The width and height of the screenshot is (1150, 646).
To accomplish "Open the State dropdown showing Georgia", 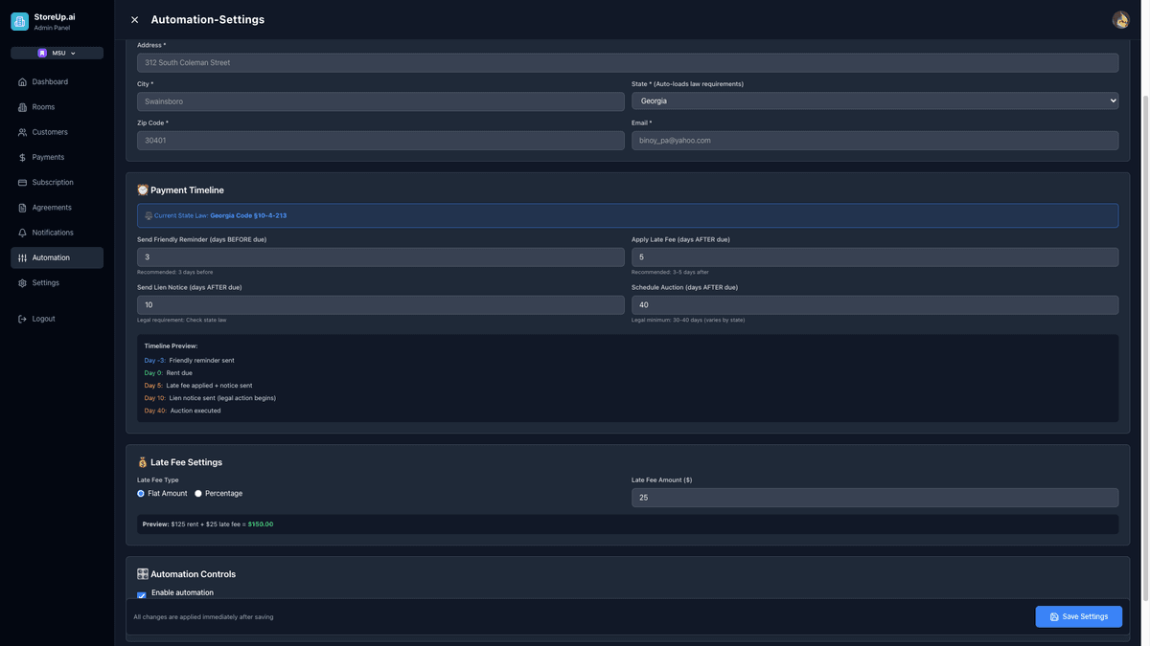I will pyautogui.click(x=875, y=100).
